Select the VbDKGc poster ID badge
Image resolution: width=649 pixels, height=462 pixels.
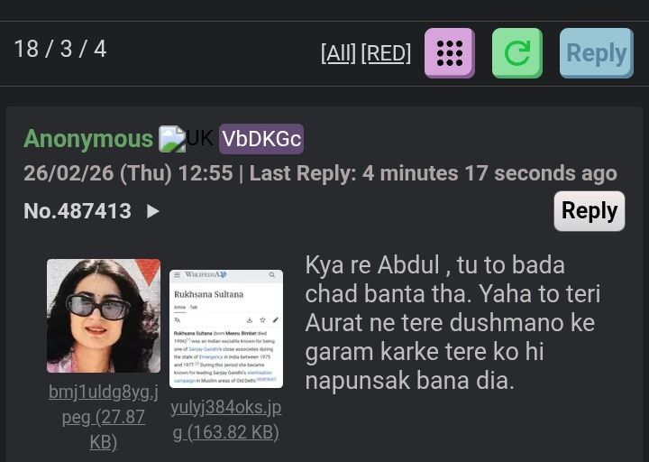(x=261, y=139)
